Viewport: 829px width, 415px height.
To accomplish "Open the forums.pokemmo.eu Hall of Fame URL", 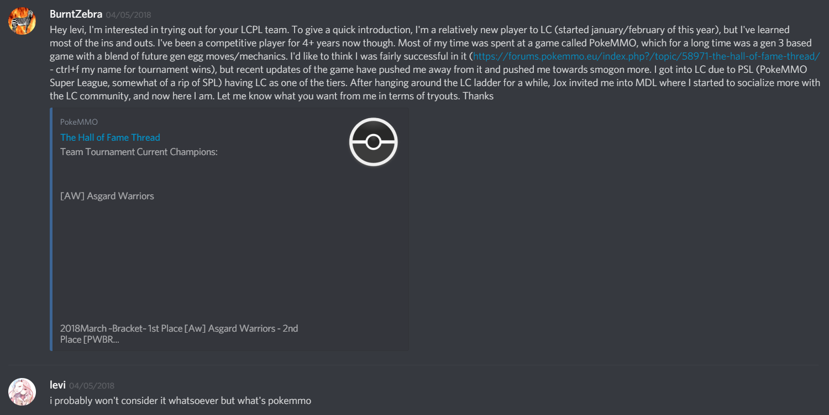I will pos(646,56).
